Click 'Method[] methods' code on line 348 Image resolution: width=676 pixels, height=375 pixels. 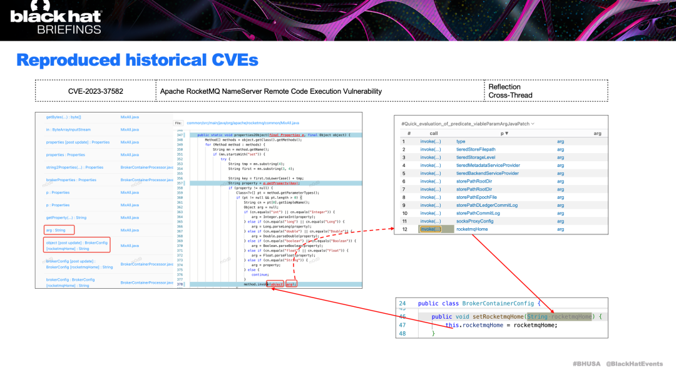253,140
